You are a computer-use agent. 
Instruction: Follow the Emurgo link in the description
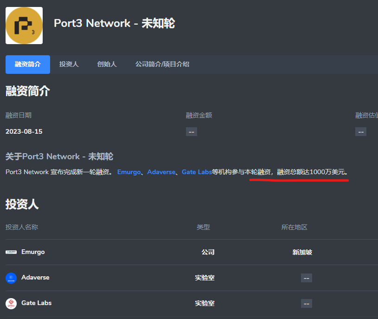(x=129, y=172)
